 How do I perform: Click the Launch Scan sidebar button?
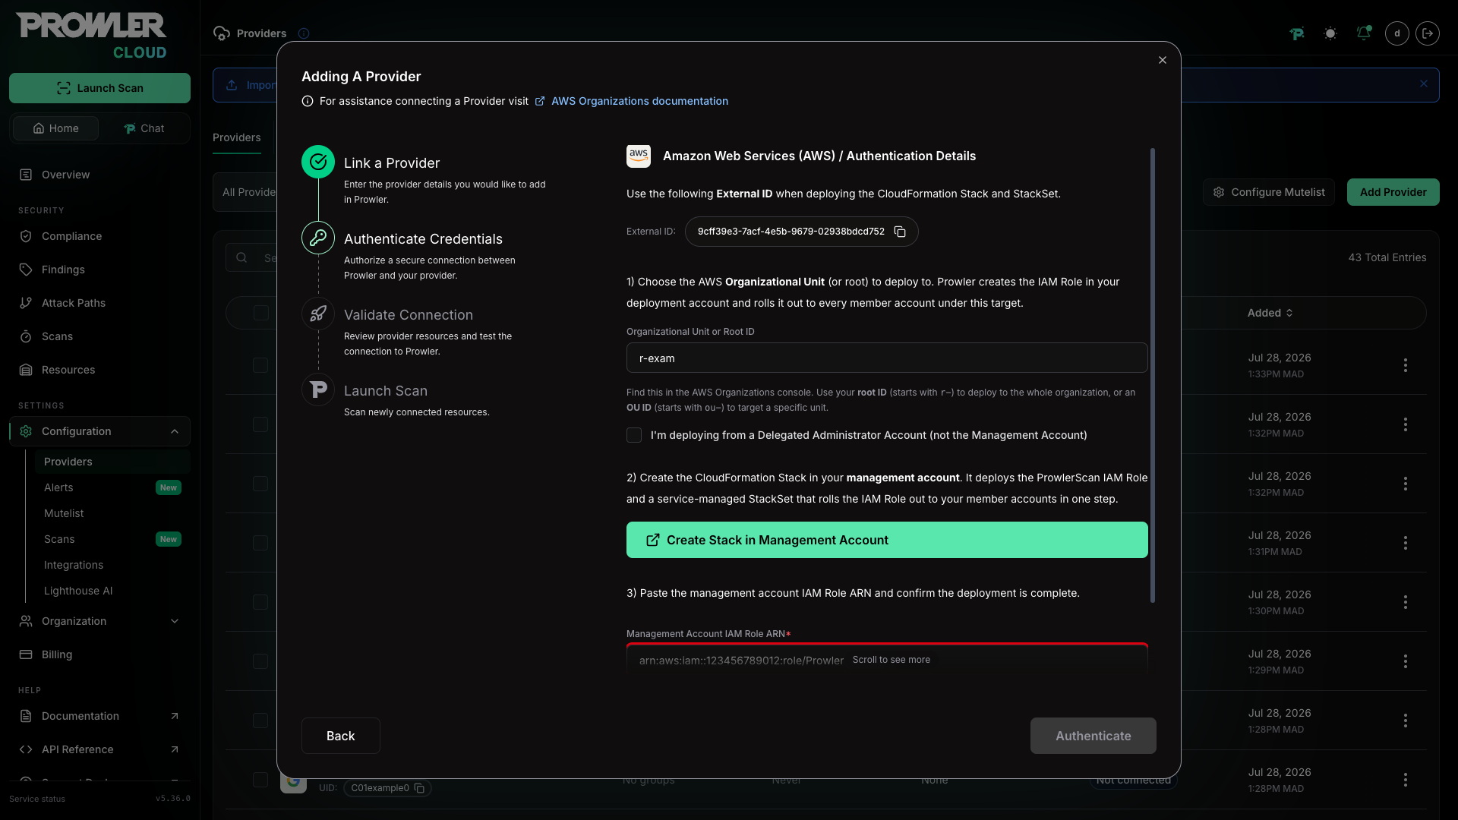click(99, 88)
